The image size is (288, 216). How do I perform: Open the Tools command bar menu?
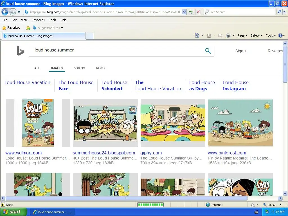click(x=271, y=35)
